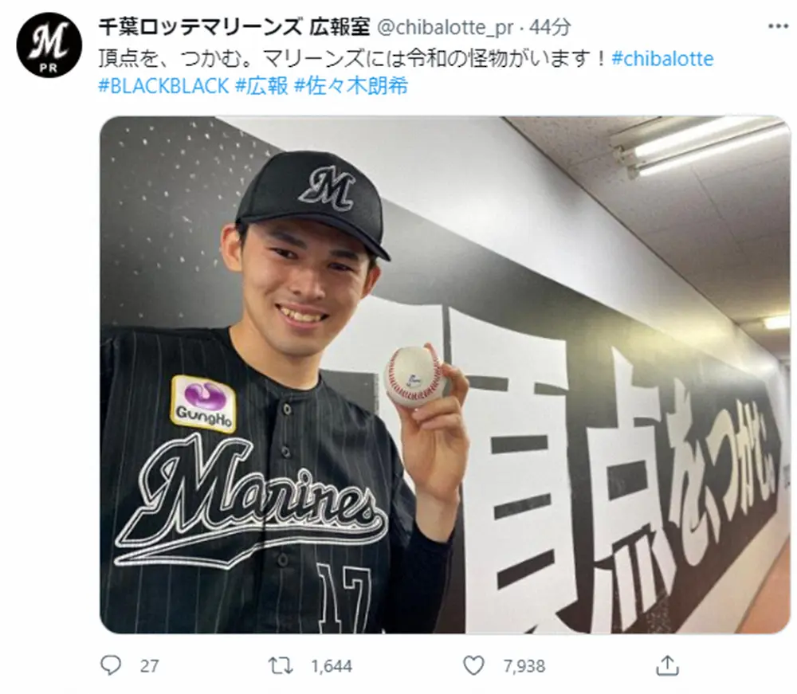
Task: Open the three-dot more options menu
Action: [x=778, y=26]
